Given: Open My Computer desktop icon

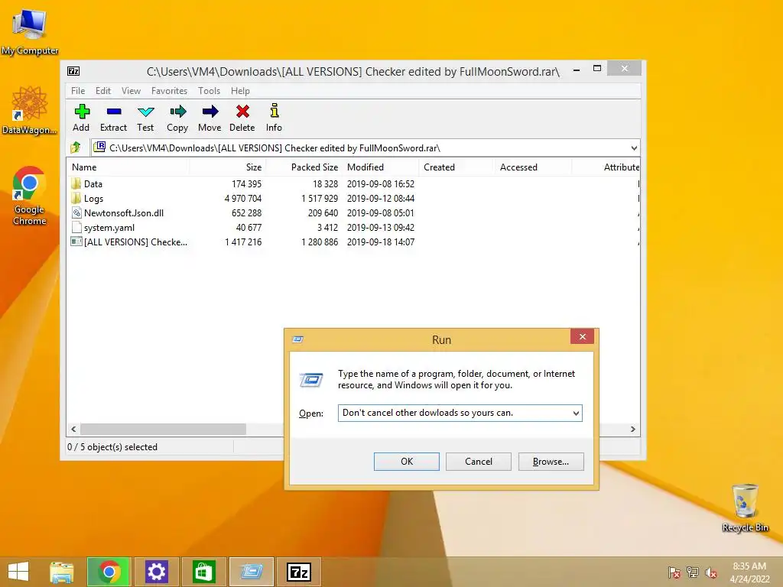Looking at the screenshot, I should (x=30, y=32).
